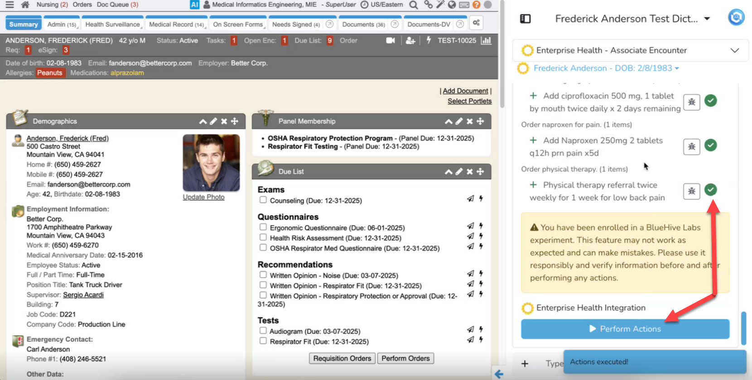Image resolution: width=752 pixels, height=380 pixels.
Task: Edit the Demographics portlet with pencil icon
Action: click(x=213, y=121)
